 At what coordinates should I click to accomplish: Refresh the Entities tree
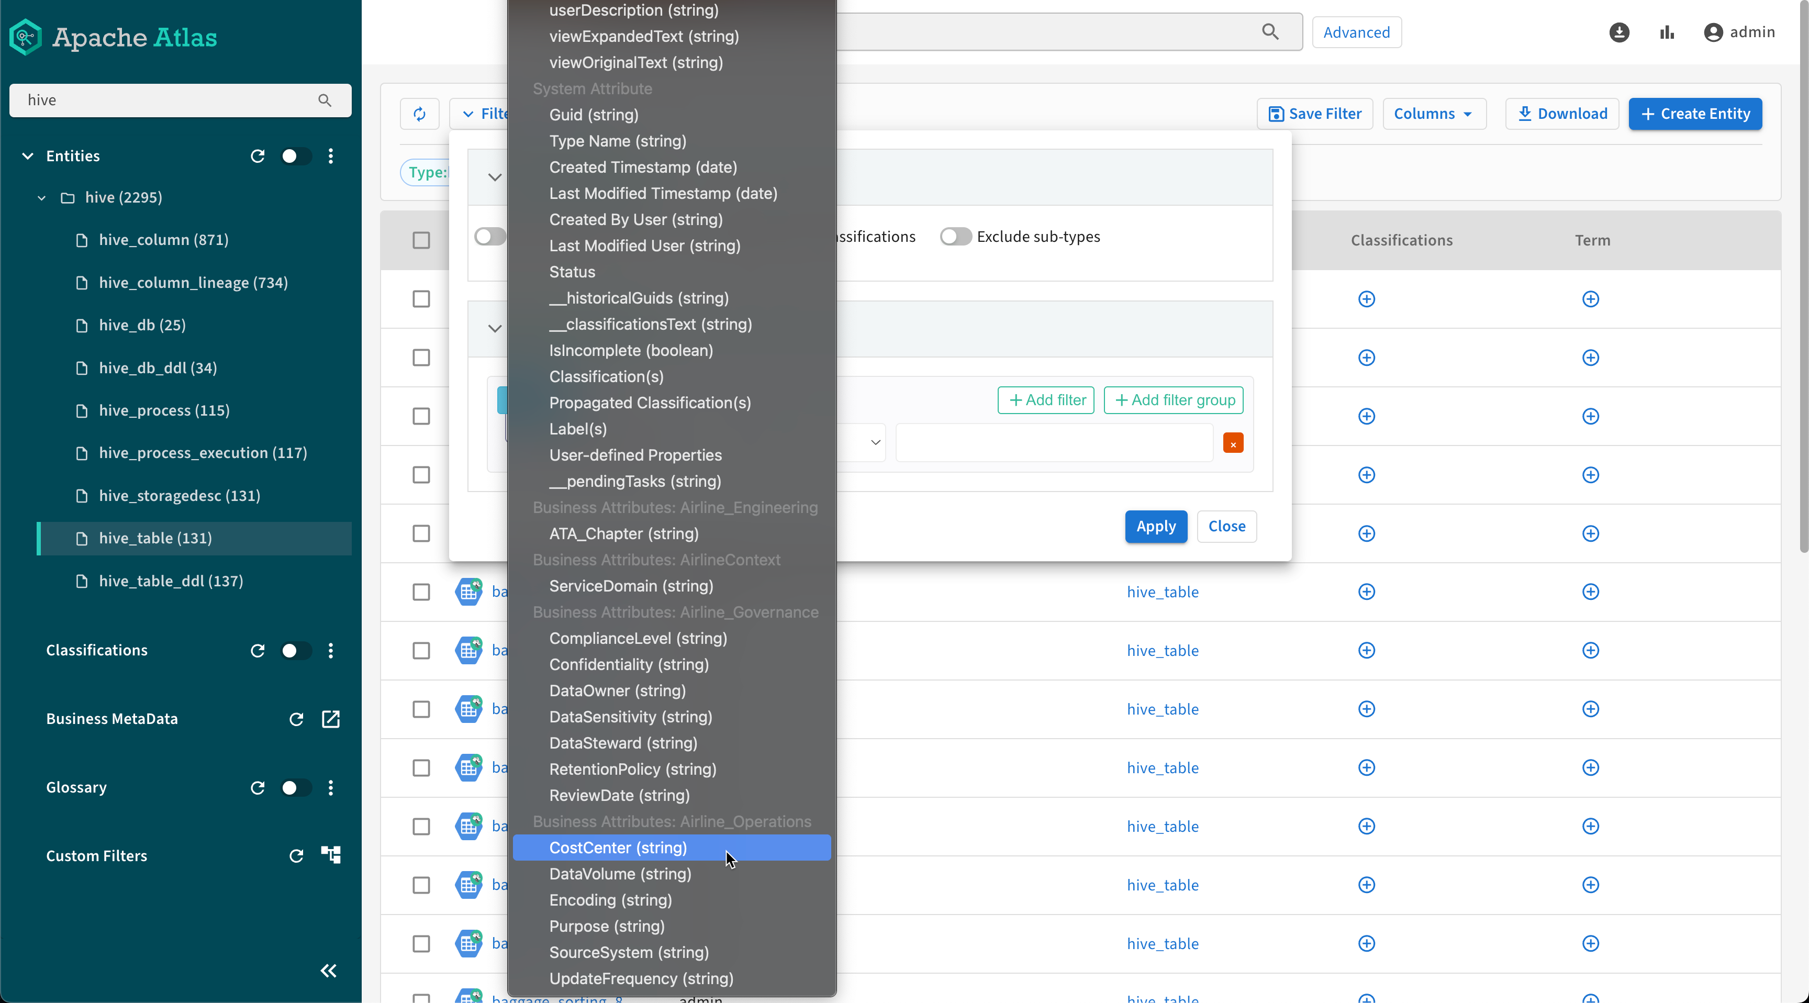[257, 156]
